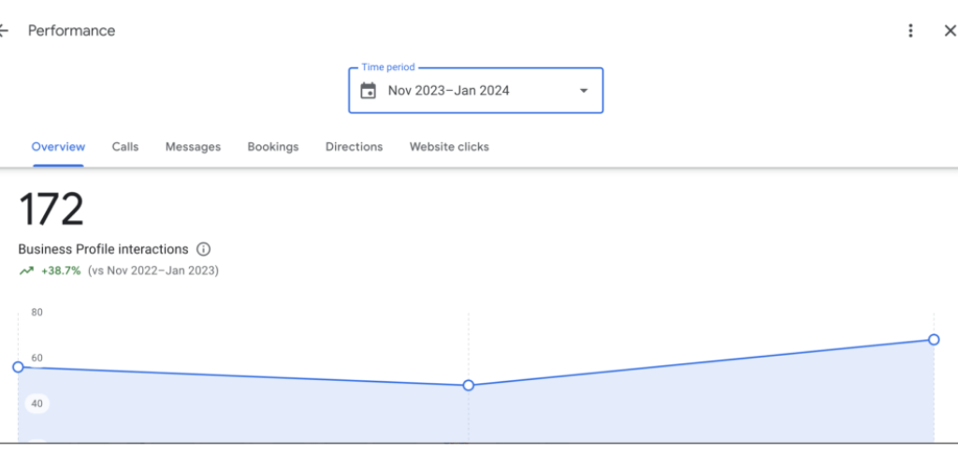Viewport: 958px width, 455px height.
Task: Switch to the Calls tab
Action: click(x=125, y=147)
